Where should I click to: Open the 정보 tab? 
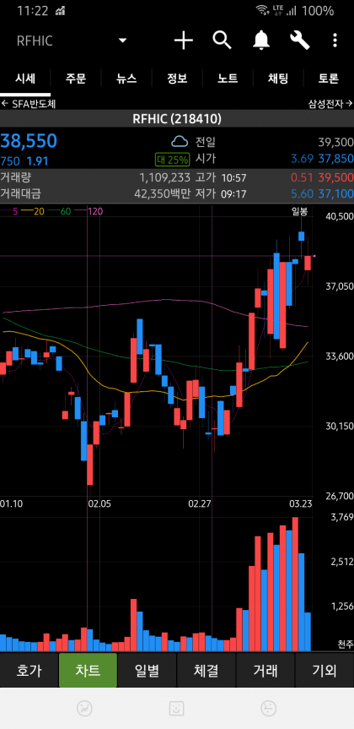coord(177,79)
